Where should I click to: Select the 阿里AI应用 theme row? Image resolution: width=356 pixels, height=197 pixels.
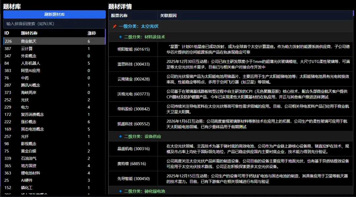54,71
